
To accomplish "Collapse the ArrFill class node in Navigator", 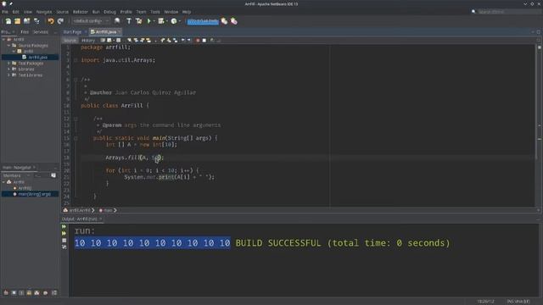I will point(3,182).
